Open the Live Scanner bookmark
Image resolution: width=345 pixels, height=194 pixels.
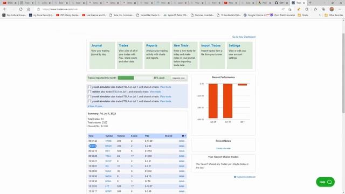tap(94, 15)
